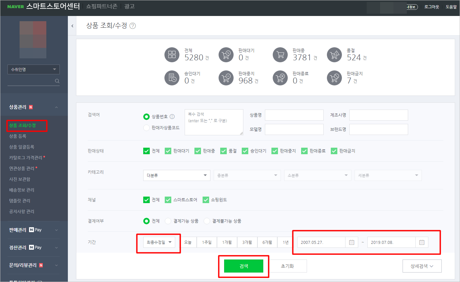This screenshot has width=460, height=282.
Task: Uncheck the 판매금지 status checkbox
Action: pyautogui.click(x=334, y=151)
